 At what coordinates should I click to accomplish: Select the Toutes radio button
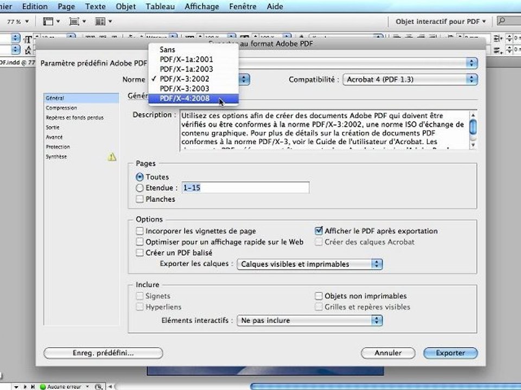point(139,177)
